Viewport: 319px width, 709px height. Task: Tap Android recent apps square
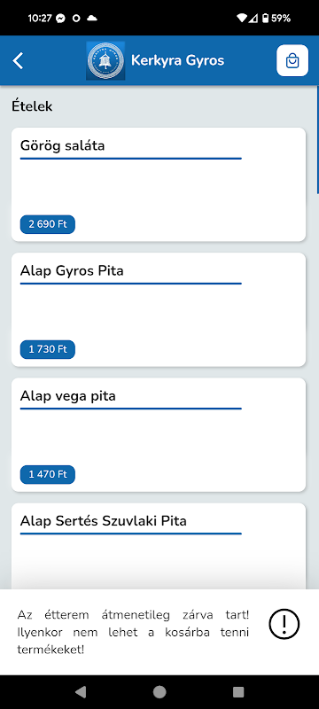[238, 691]
